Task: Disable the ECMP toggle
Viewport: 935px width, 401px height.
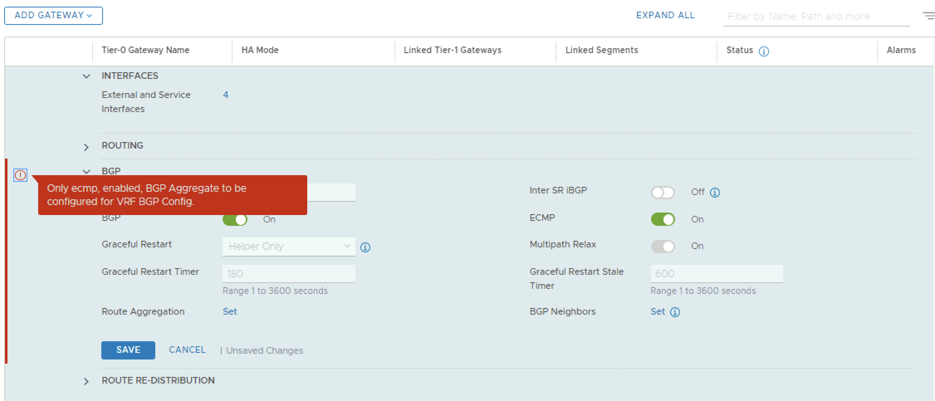Action: click(663, 219)
